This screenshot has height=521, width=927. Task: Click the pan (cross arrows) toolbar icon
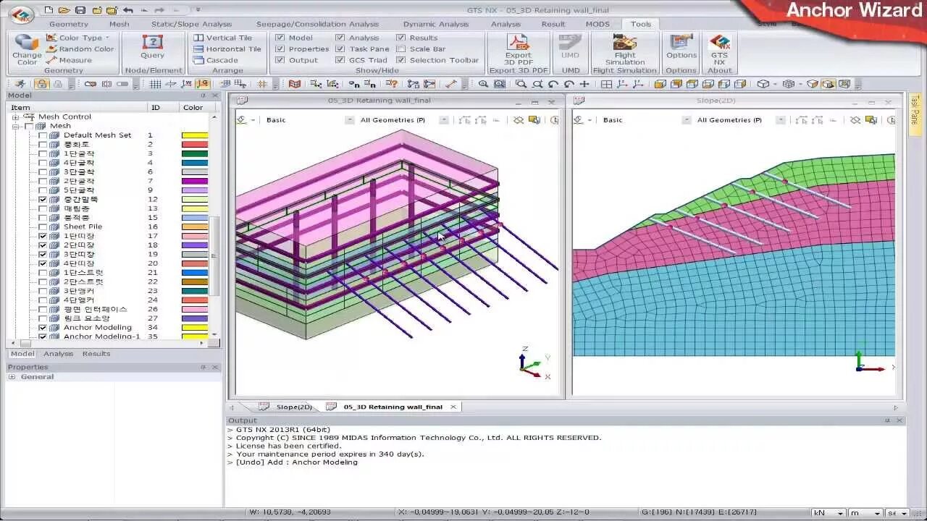click(584, 84)
